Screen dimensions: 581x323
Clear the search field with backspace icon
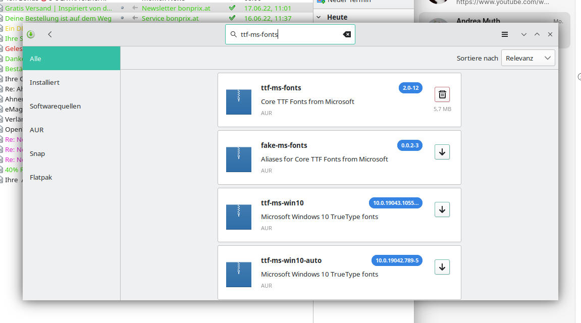[x=347, y=34]
